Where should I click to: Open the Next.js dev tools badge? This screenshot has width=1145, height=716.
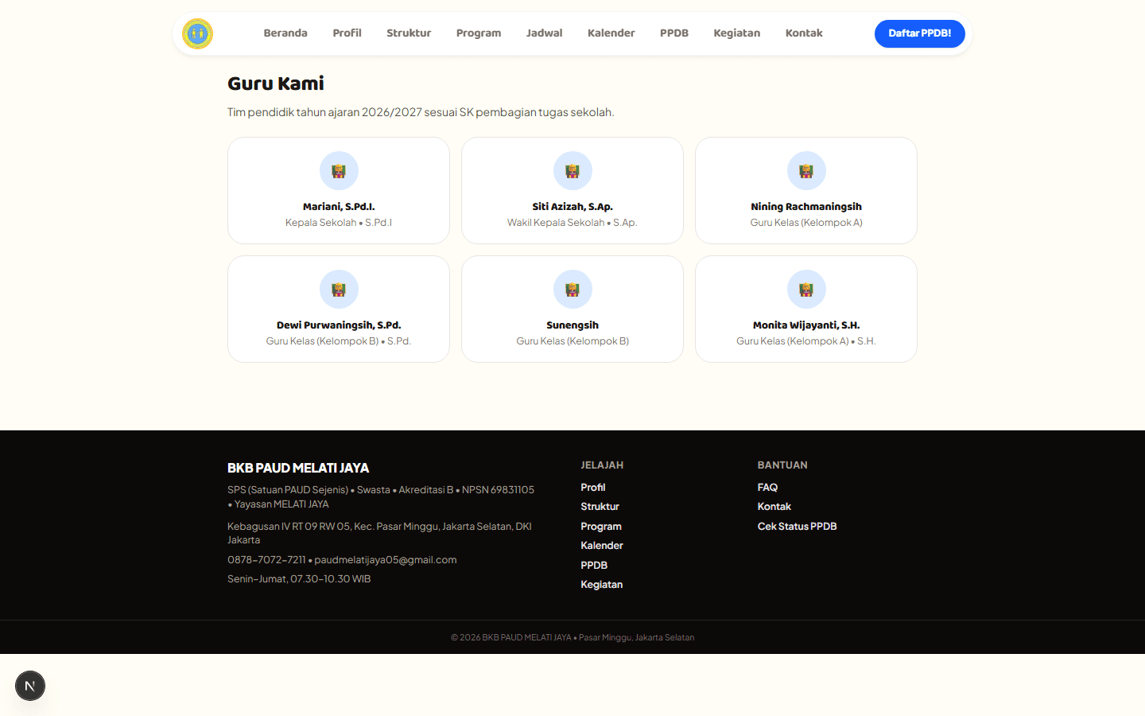click(x=30, y=686)
